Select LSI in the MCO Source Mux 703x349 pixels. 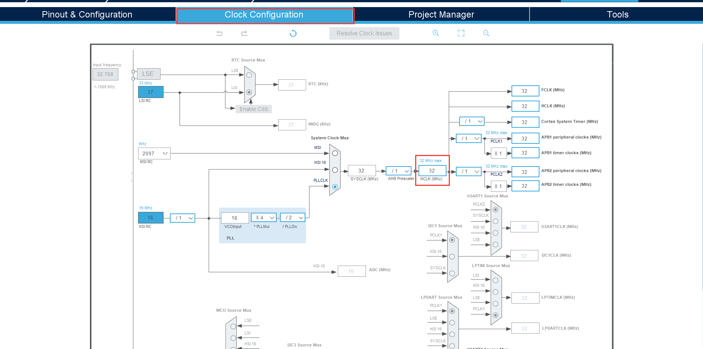tap(233, 338)
